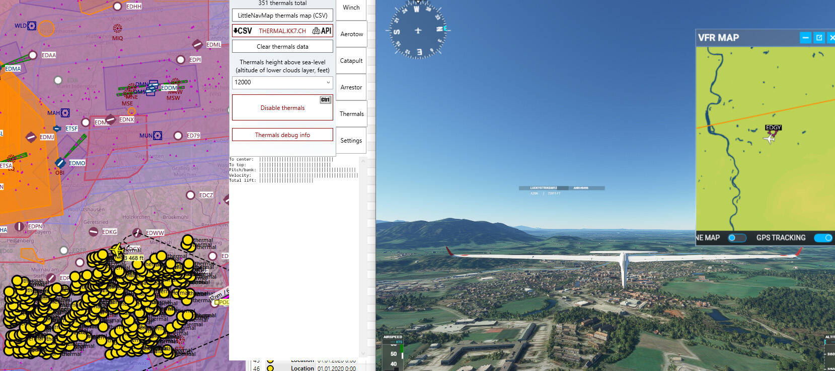This screenshot has height=371, width=835.
Task: Click the MSE waypoint label
Action: pos(127,103)
